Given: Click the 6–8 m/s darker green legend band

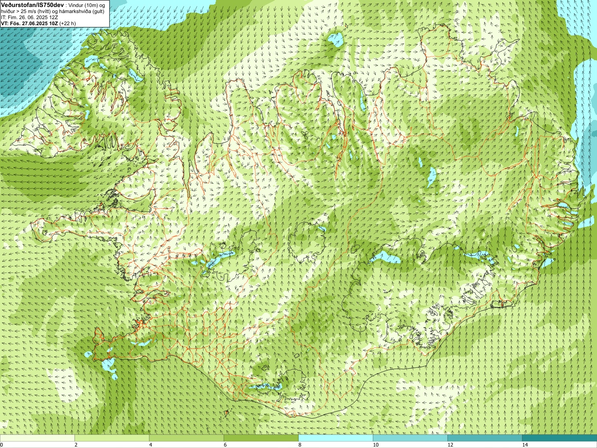Looking at the screenshot, I should point(261,438).
